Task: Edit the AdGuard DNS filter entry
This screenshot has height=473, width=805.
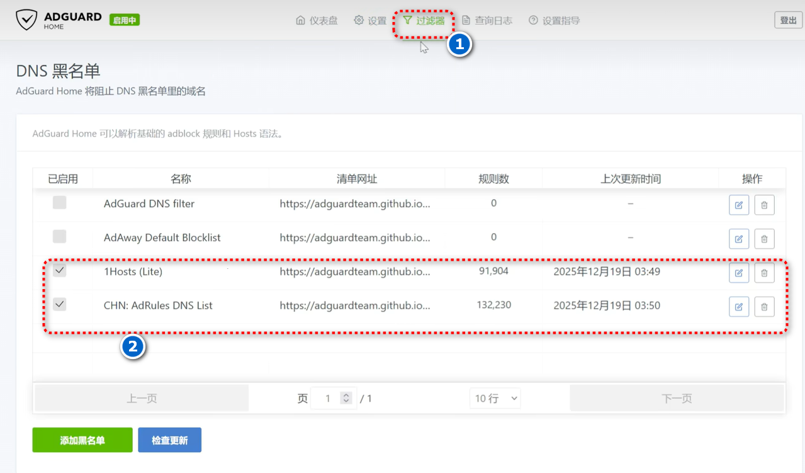Action: point(739,205)
